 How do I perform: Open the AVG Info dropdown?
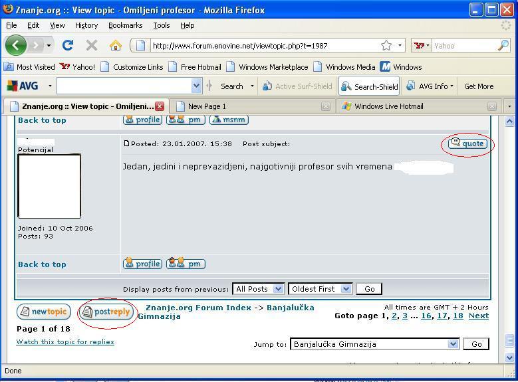click(430, 86)
